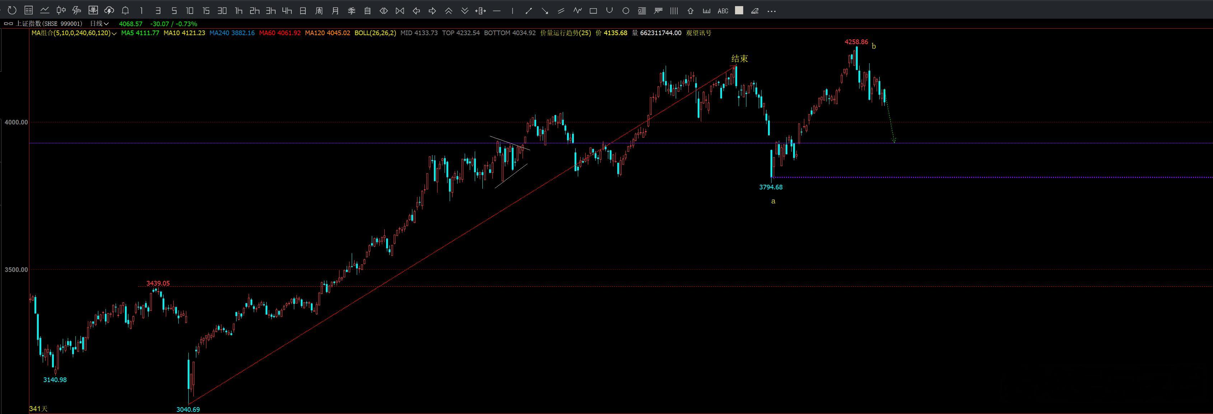Image resolution: width=1213 pixels, height=414 pixels.
Task: Select the Gann fan lines tool
Action: point(658,10)
